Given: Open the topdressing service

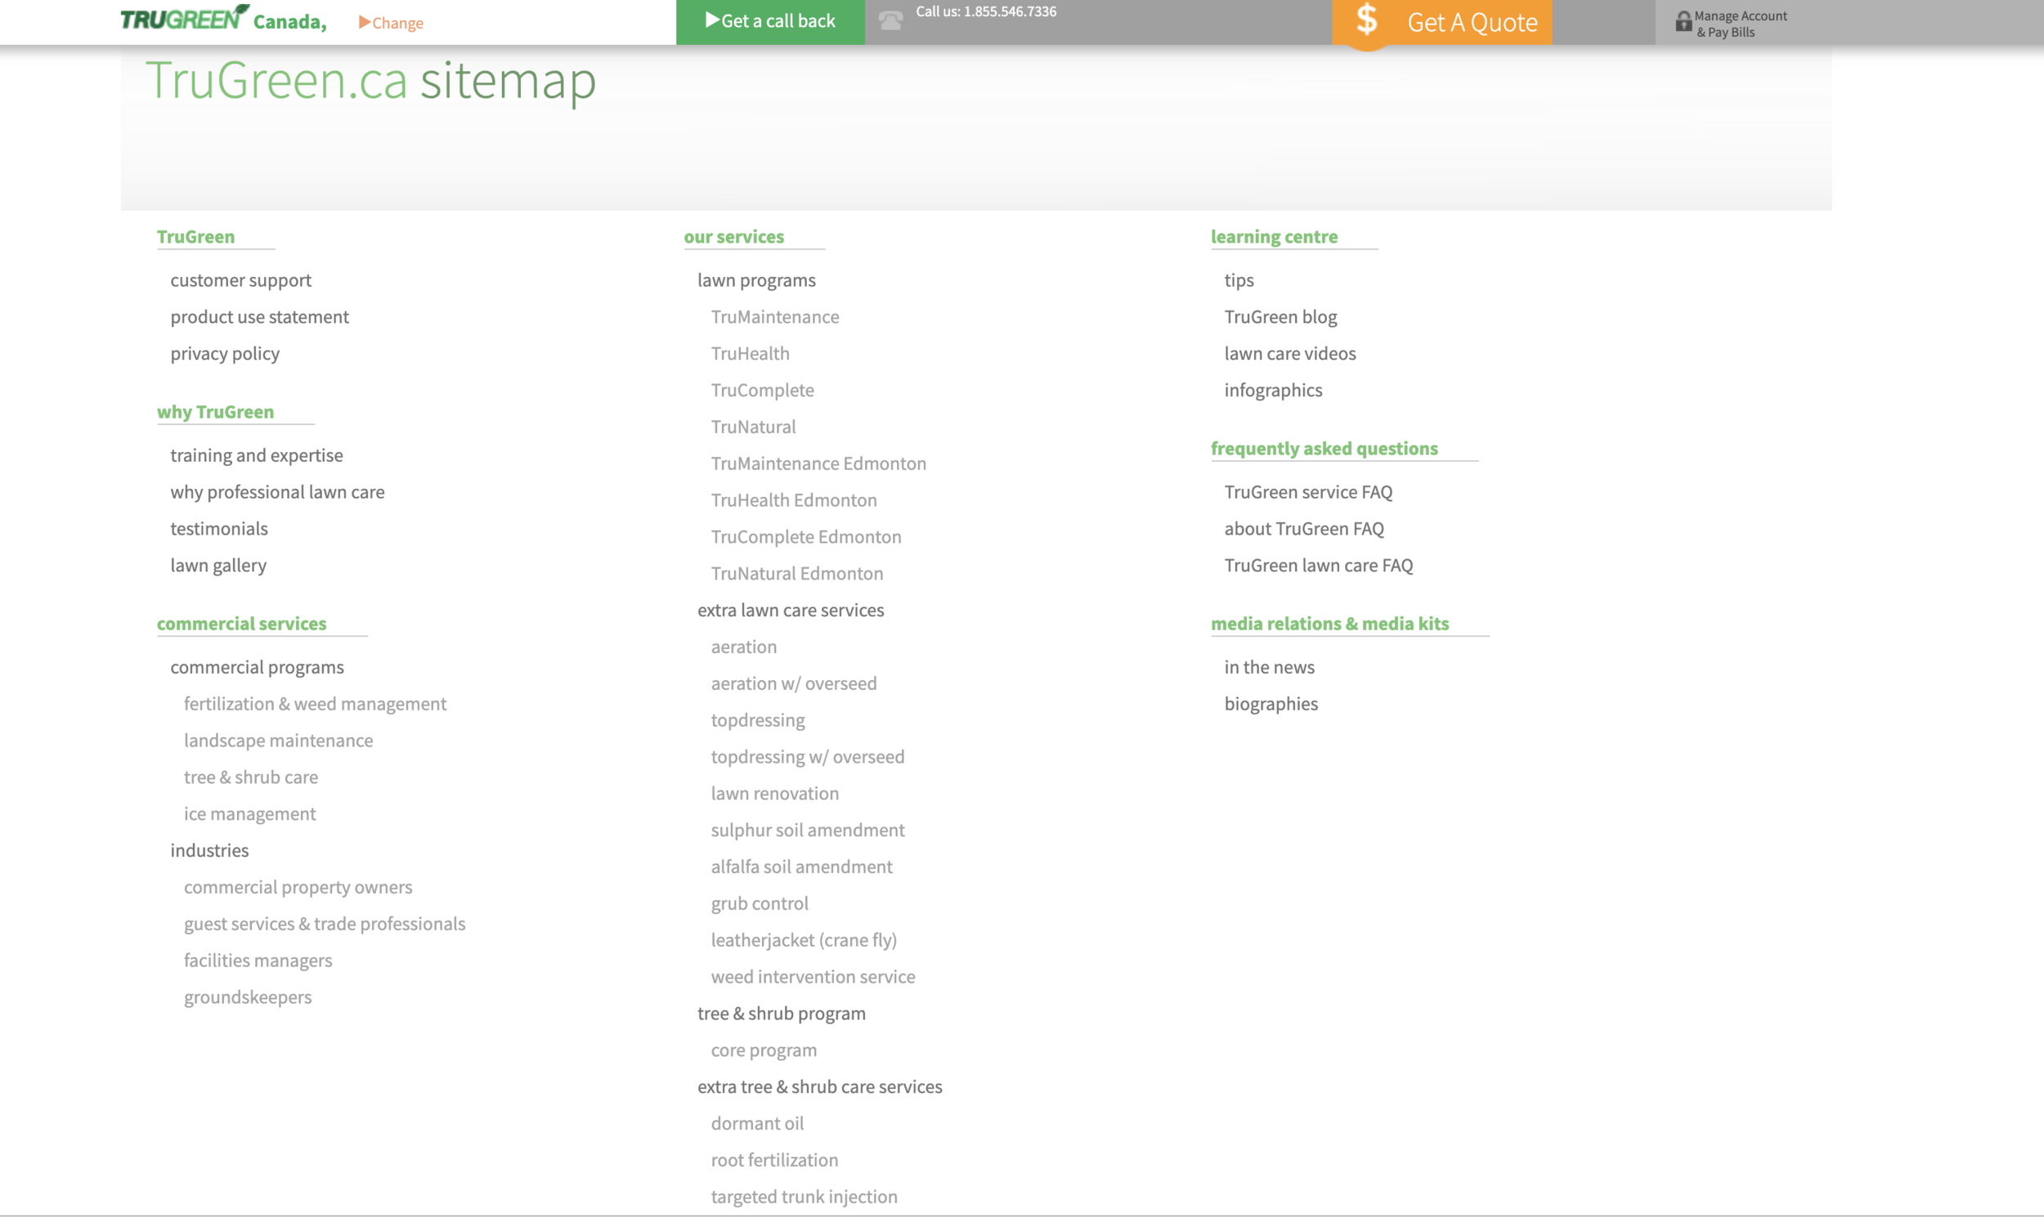Looking at the screenshot, I should point(758,721).
